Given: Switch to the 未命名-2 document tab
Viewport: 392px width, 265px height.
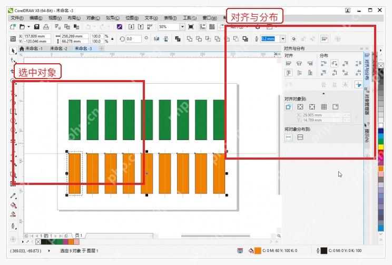Looking at the screenshot, I should (58, 48).
